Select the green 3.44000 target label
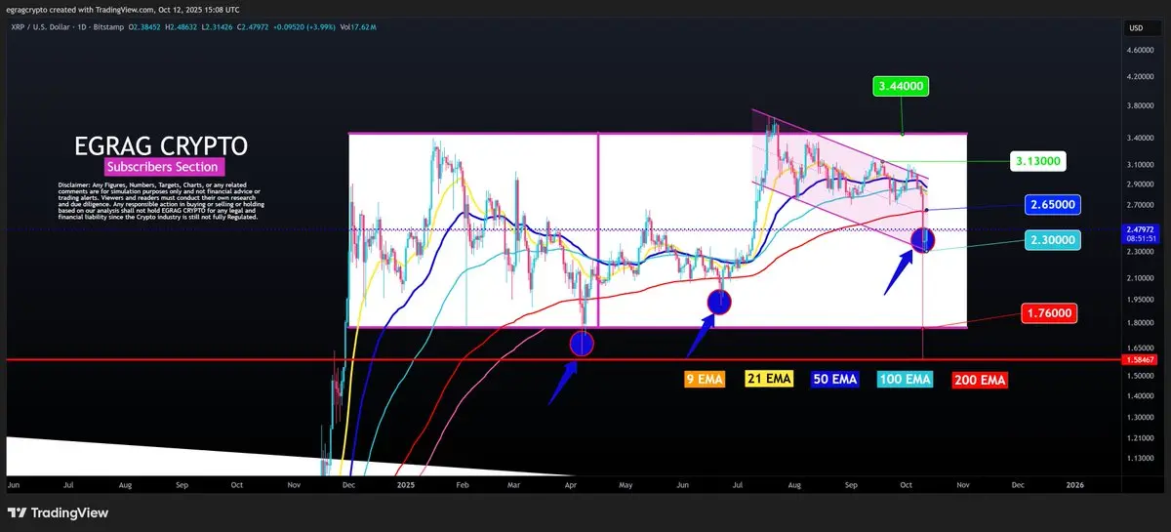1171x532 pixels. click(902, 86)
